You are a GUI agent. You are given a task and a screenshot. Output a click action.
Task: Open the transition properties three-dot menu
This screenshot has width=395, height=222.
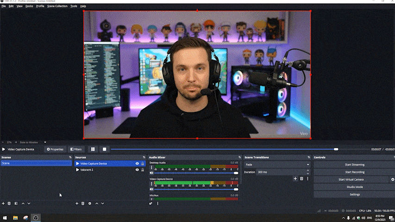tap(307, 179)
